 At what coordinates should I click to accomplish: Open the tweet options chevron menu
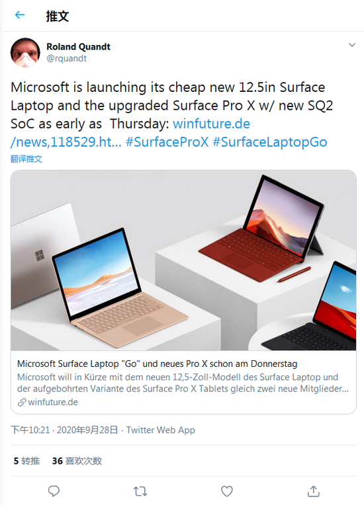352,45
